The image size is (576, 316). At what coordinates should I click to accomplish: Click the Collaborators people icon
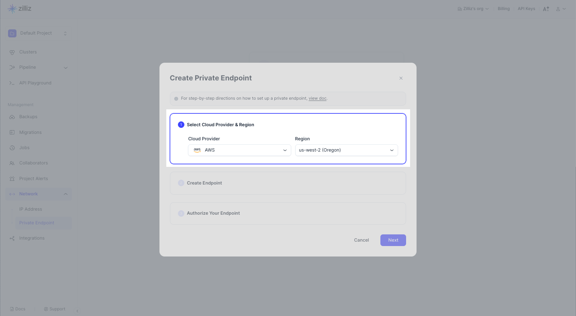[12, 163]
